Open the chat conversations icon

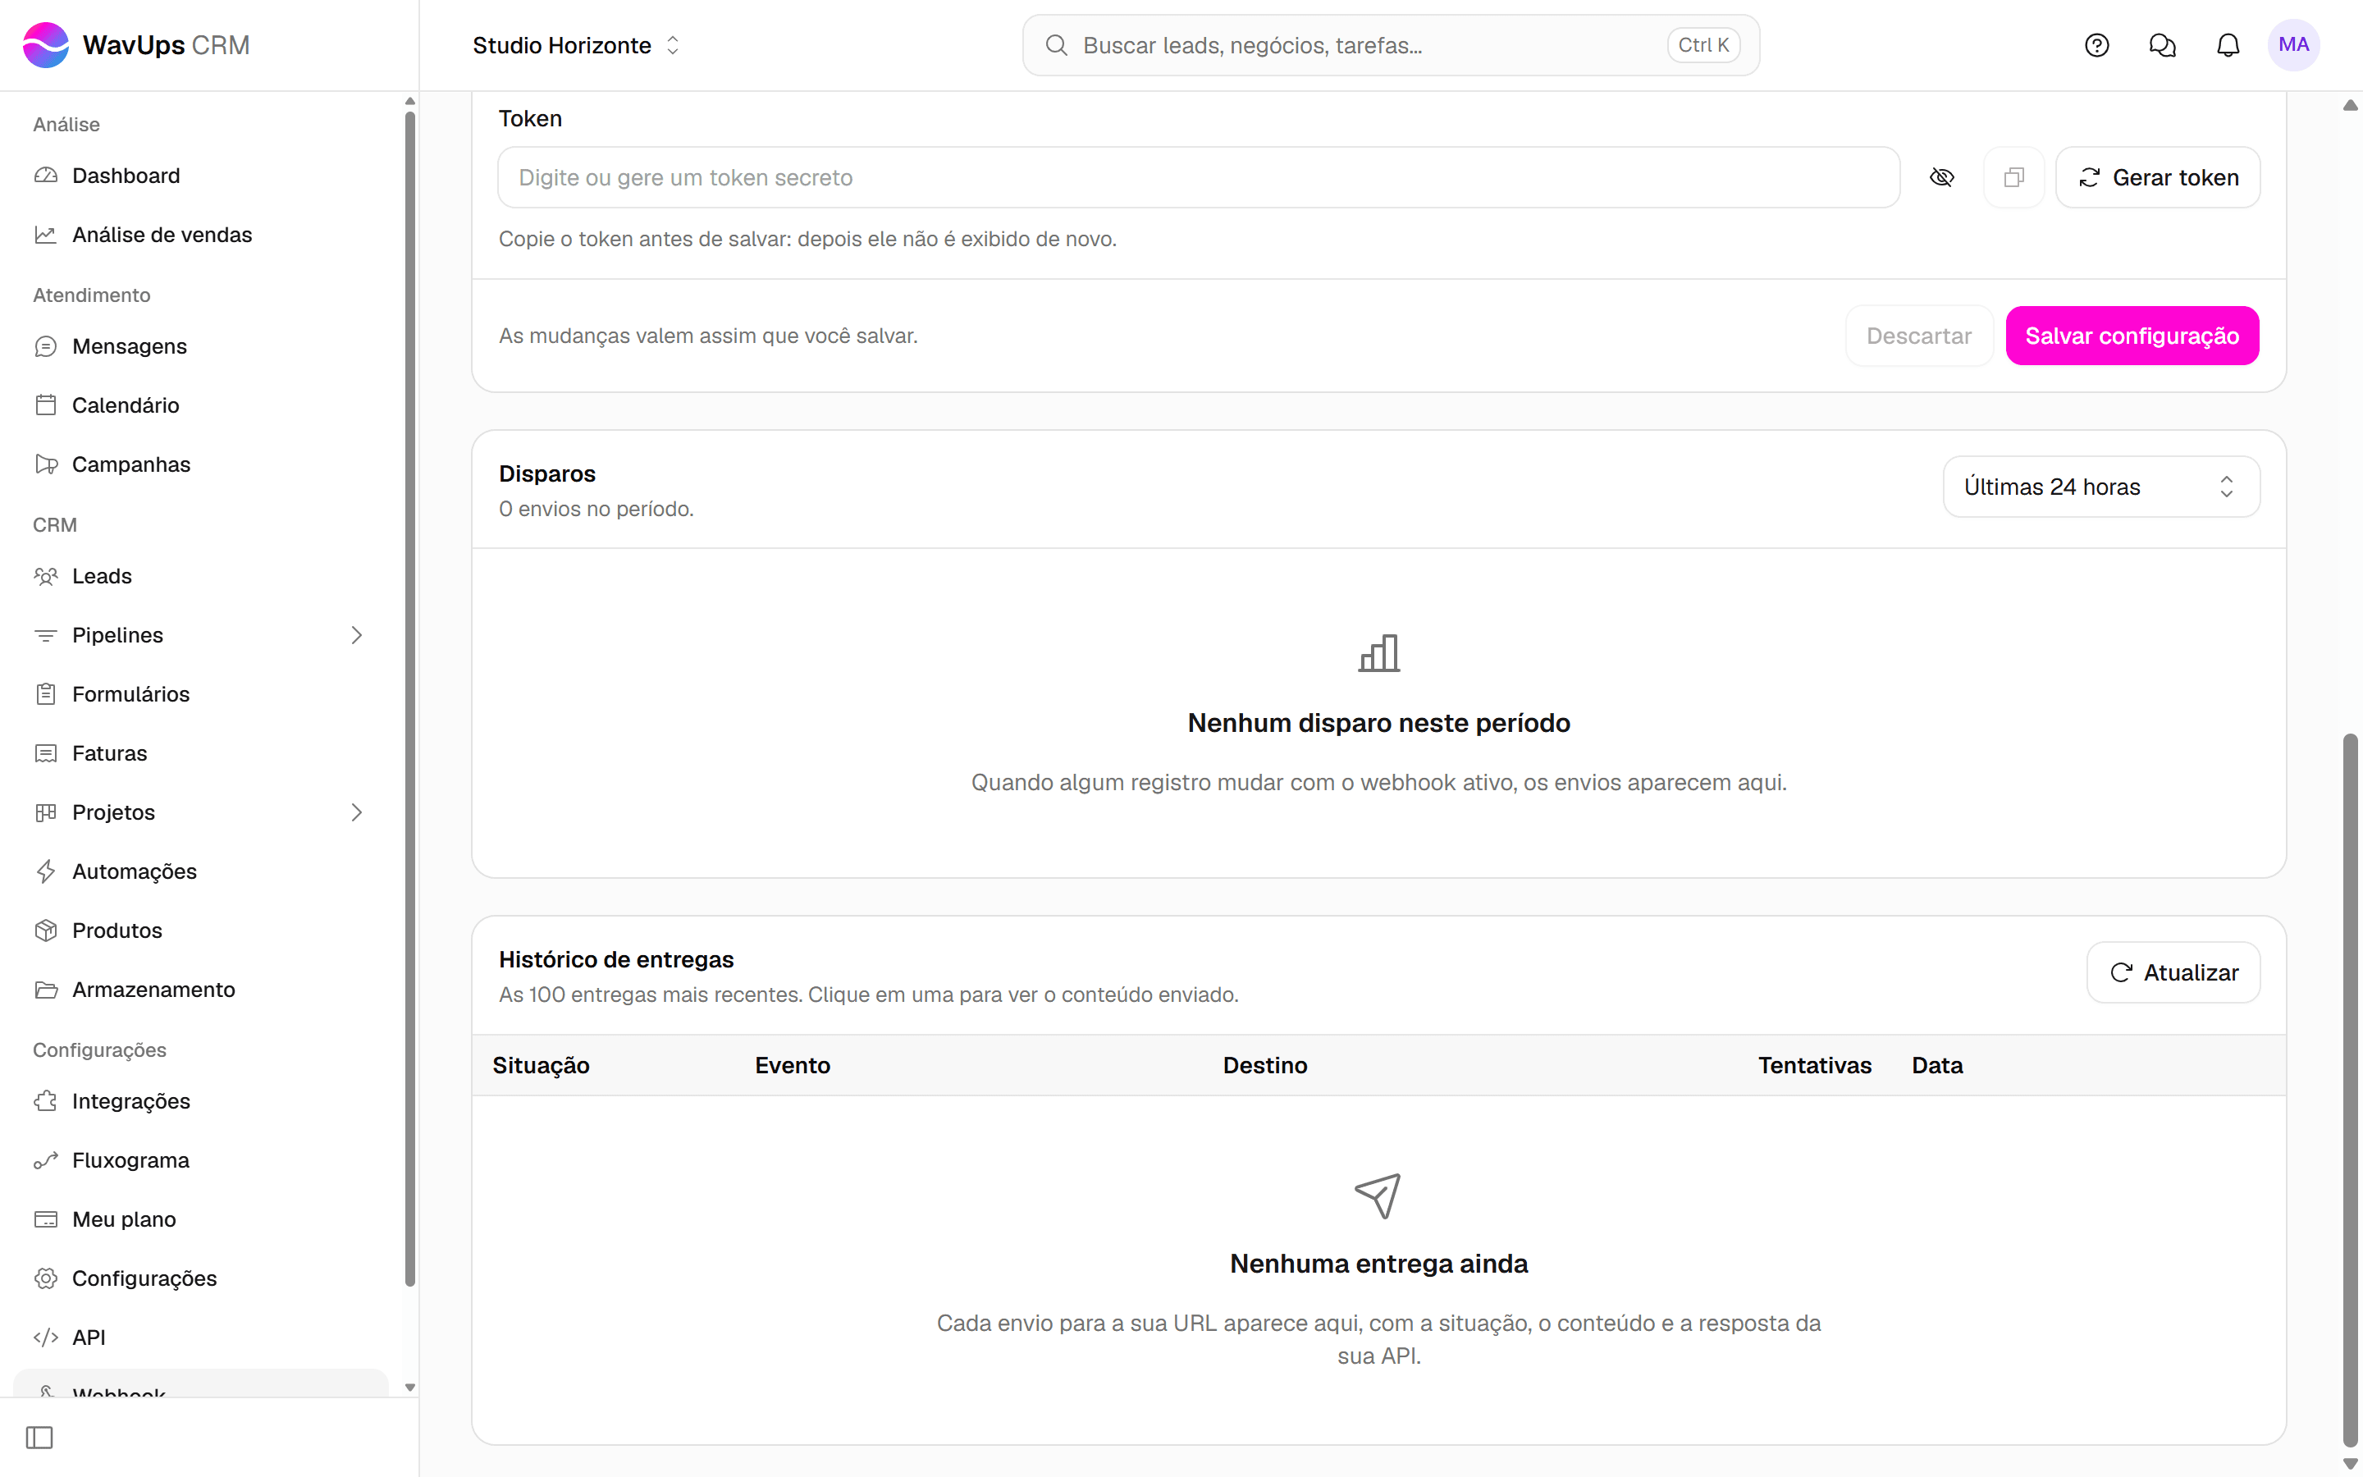tap(2162, 45)
